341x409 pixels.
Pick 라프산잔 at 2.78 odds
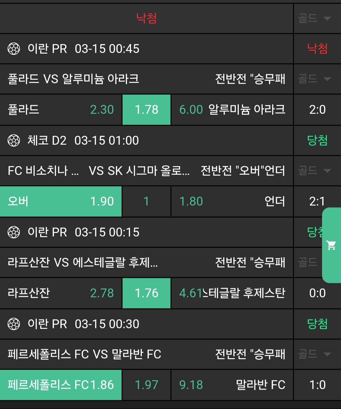click(61, 293)
